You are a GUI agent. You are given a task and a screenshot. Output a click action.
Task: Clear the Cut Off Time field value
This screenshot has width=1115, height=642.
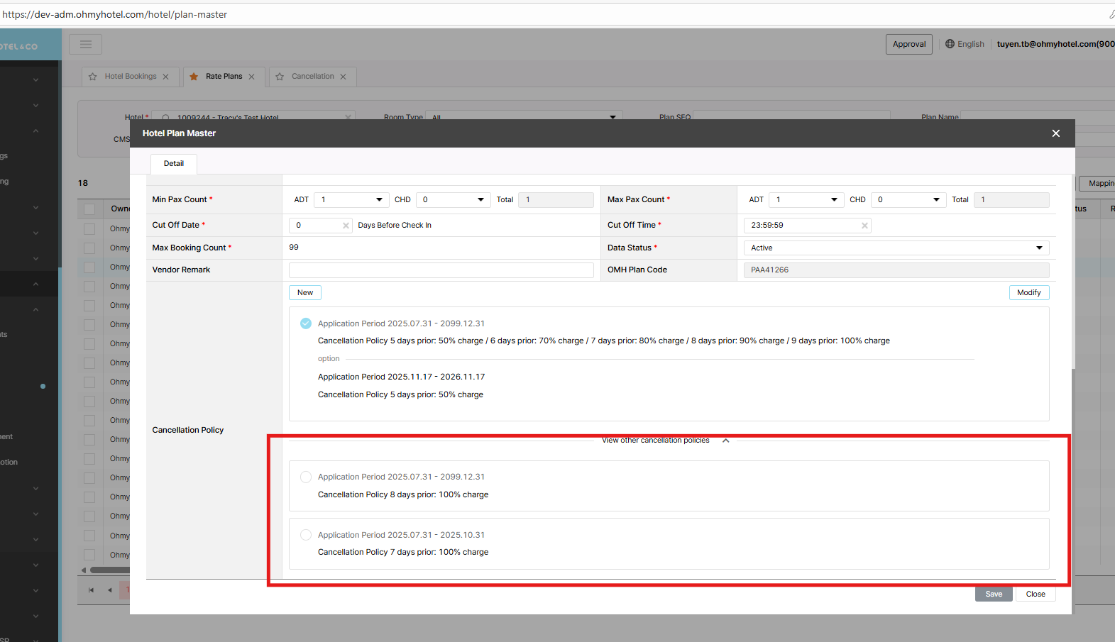pyautogui.click(x=864, y=226)
